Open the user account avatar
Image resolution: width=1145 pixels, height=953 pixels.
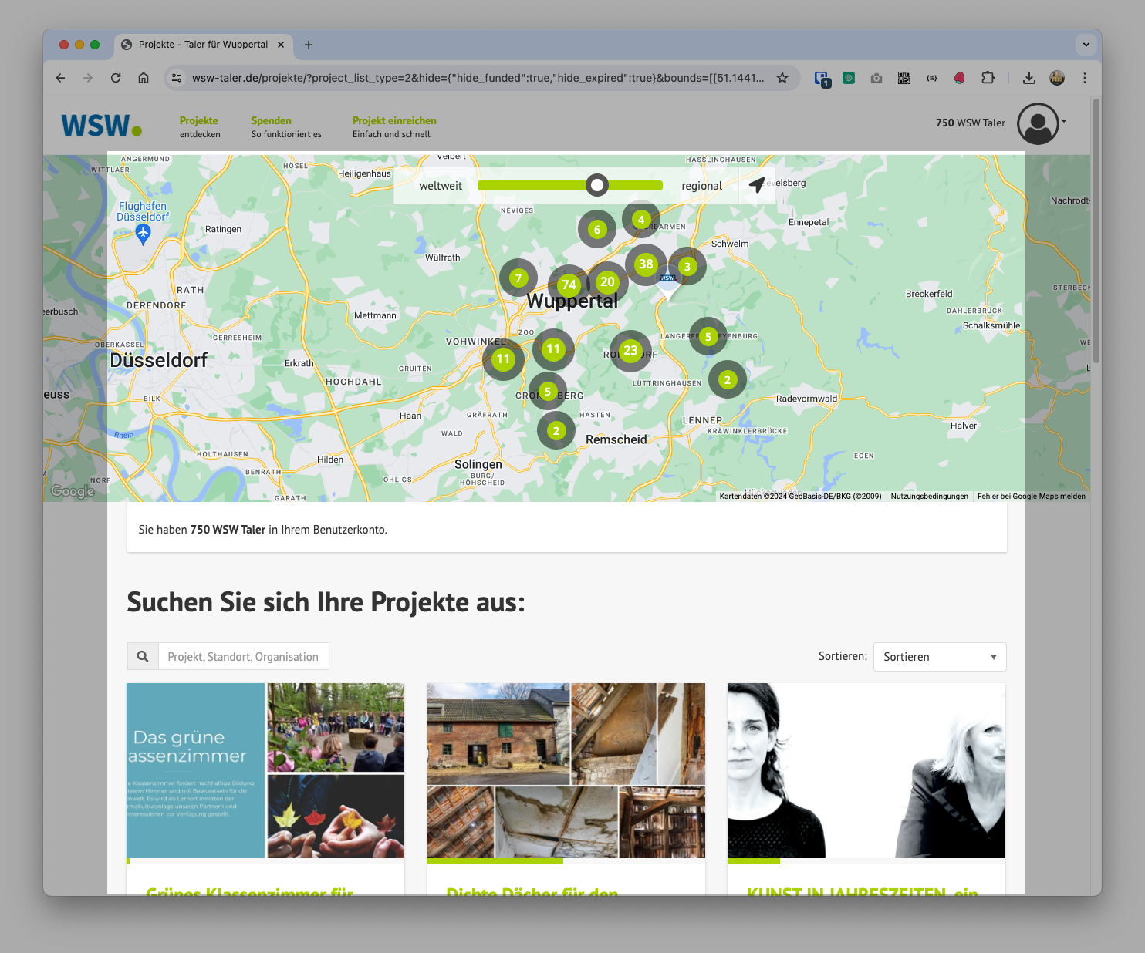[x=1038, y=123]
